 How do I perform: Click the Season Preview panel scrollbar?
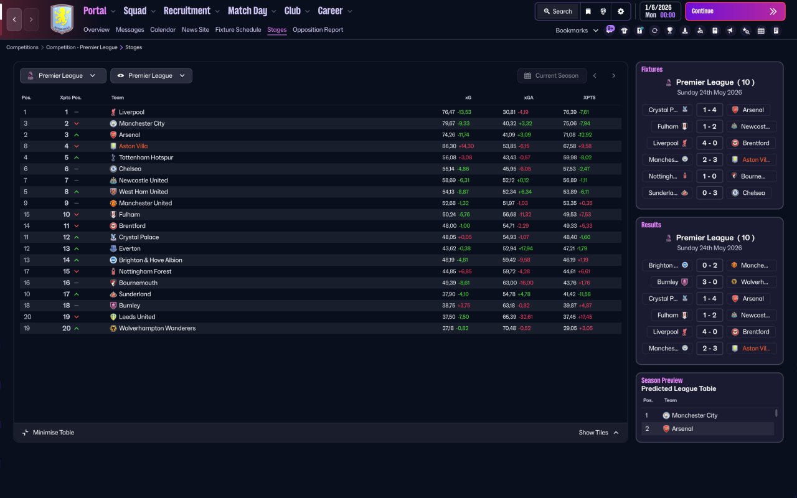(x=776, y=413)
